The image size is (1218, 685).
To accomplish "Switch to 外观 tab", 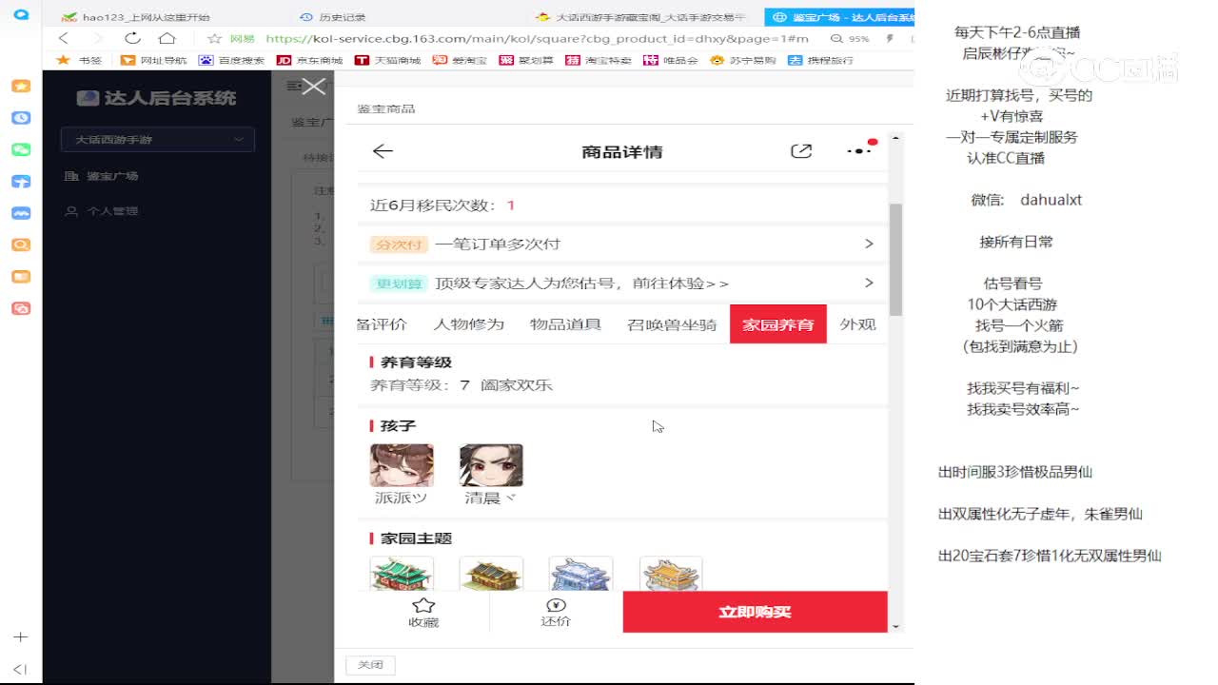I will [857, 324].
